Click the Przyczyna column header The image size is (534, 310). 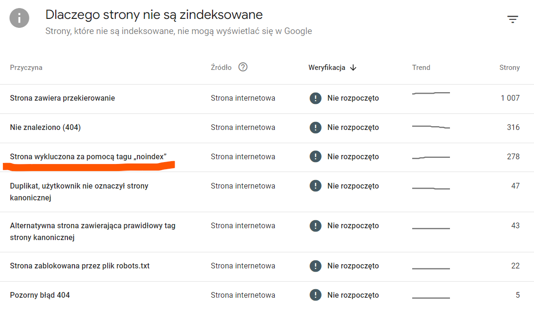tap(26, 68)
